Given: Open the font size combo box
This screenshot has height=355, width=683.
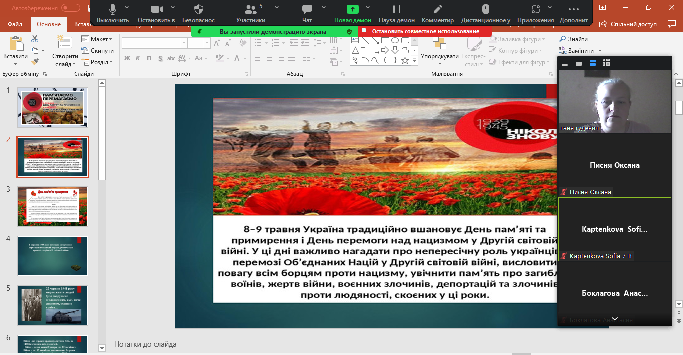Looking at the screenshot, I should 199,43.
